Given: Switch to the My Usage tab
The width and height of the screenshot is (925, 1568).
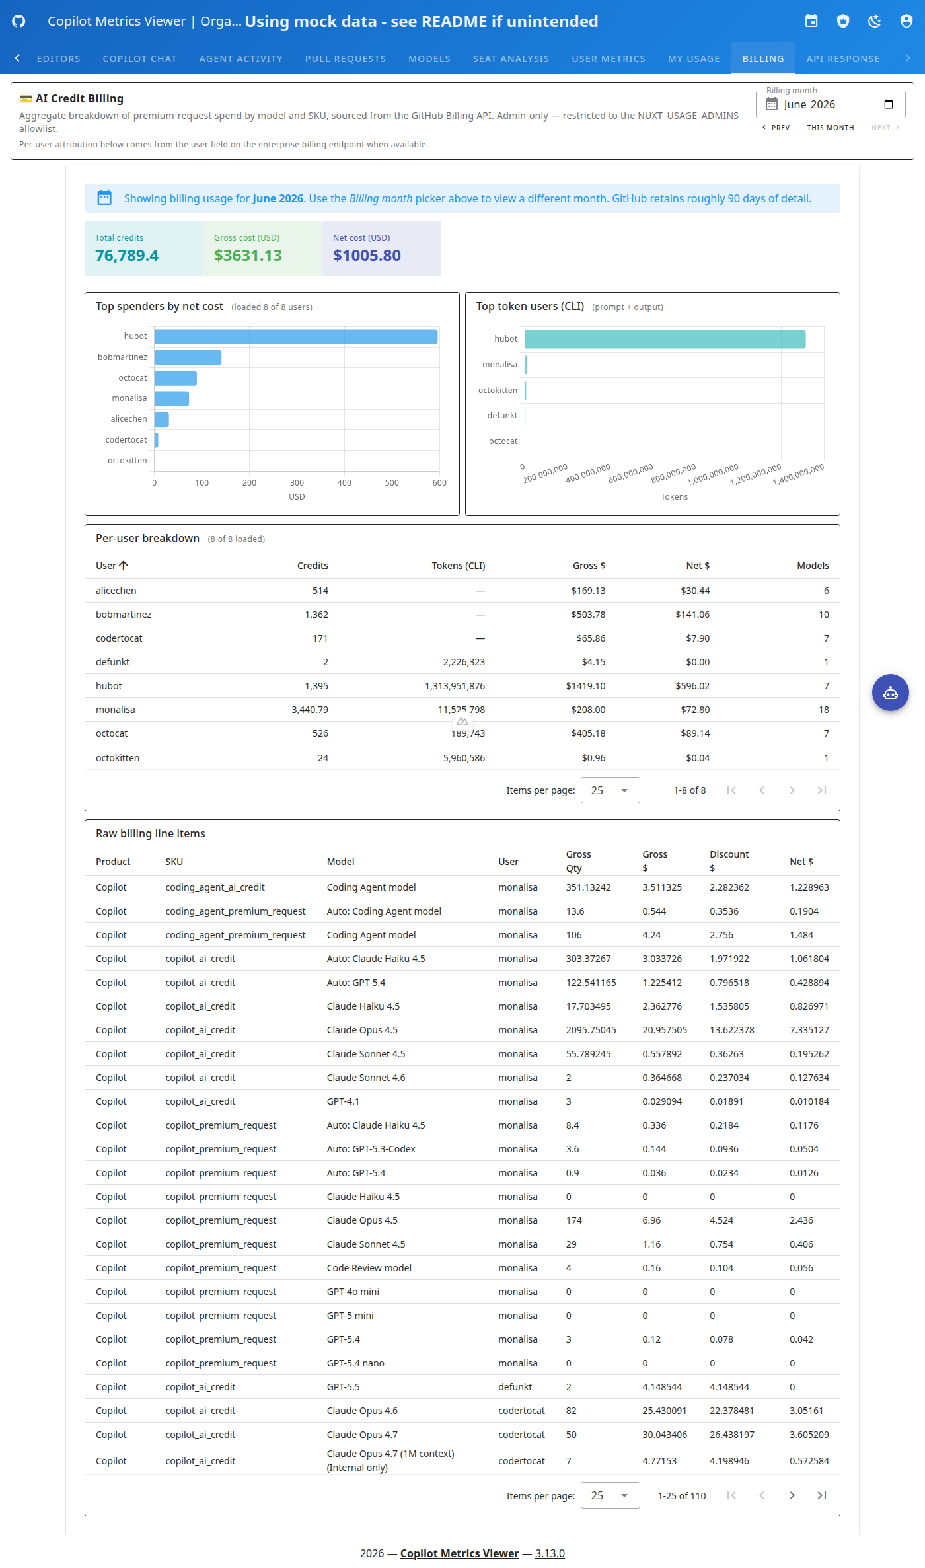Looking at the screenshot, I should [x=693, y=59].
